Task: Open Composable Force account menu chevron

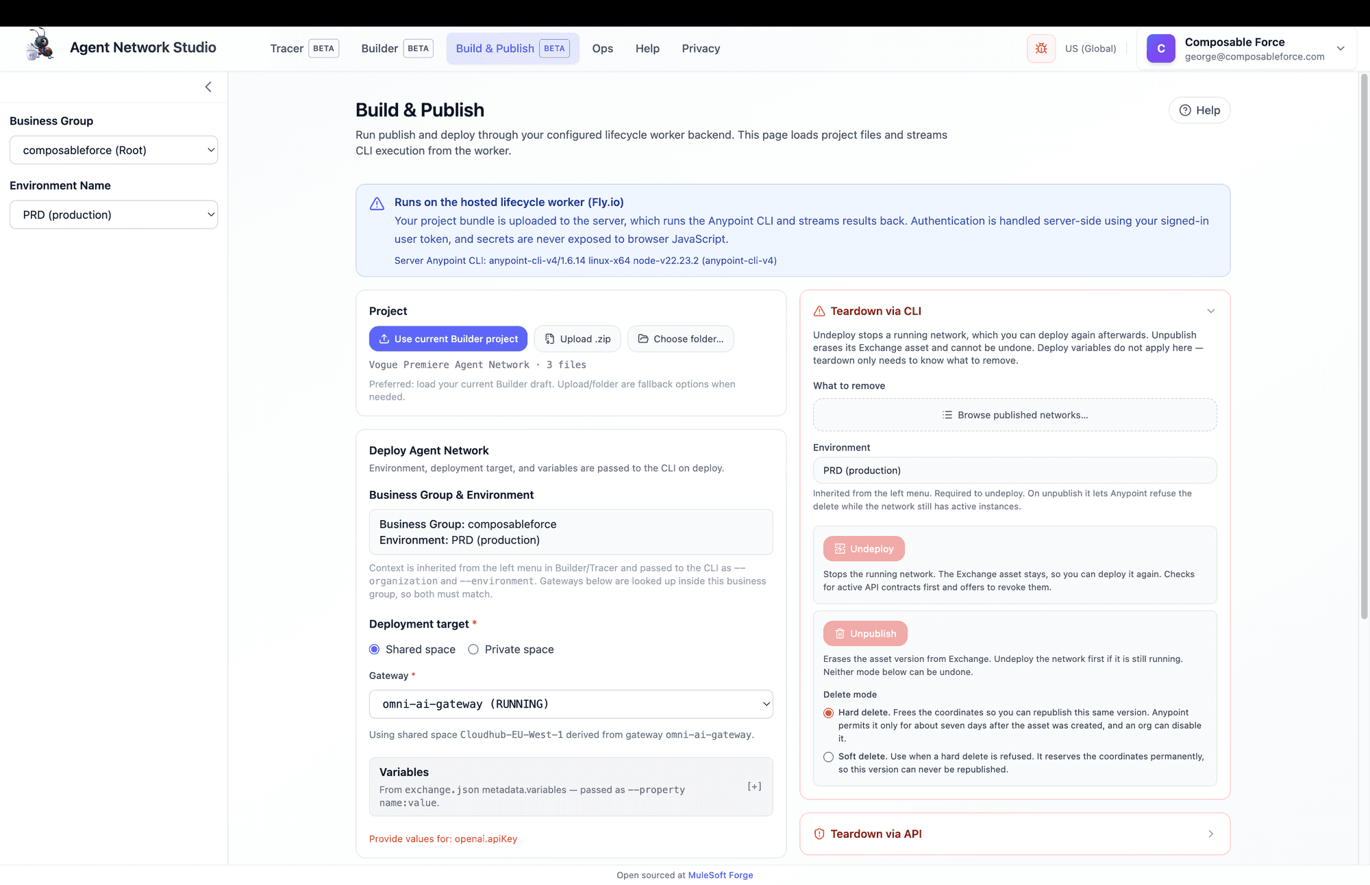Action: (x=1341, y=49)
